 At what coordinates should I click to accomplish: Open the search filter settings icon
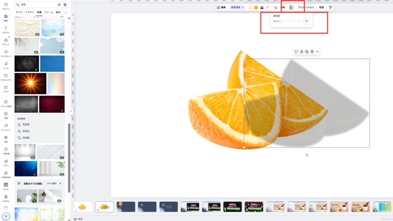65,5
